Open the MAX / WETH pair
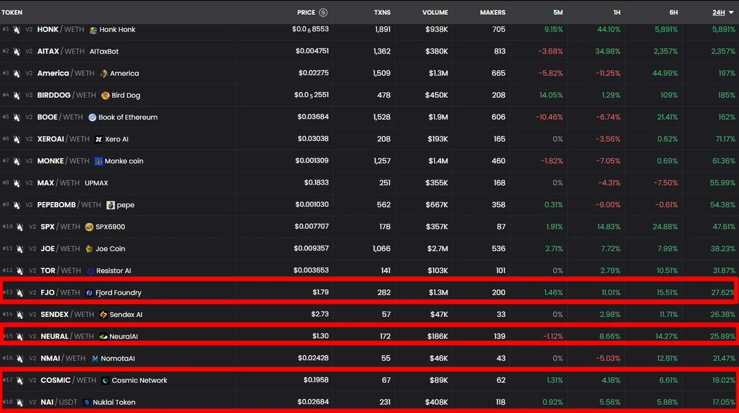 (x=59, y=183)
